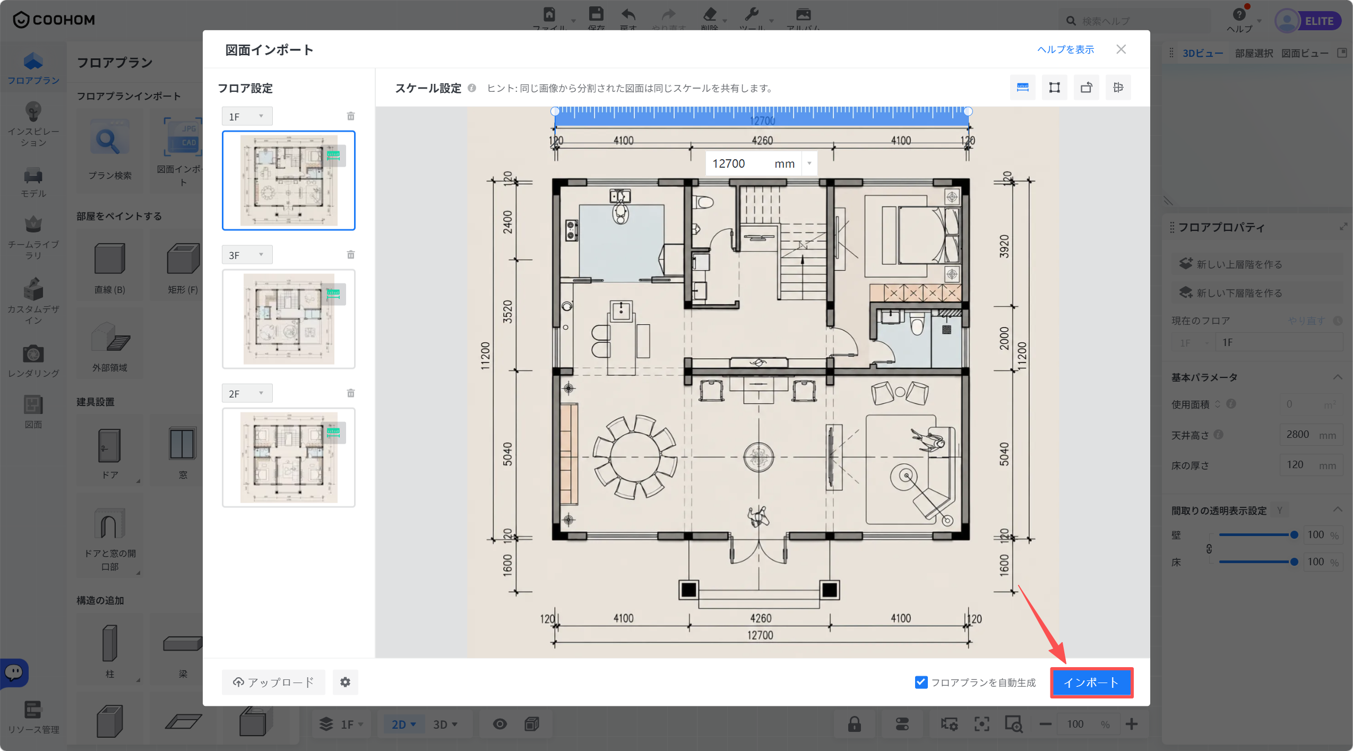The image size is (1353, 751).
Task: Open the 1F layer dropdown in bottom bar
Action: click(x=341, y=724)
